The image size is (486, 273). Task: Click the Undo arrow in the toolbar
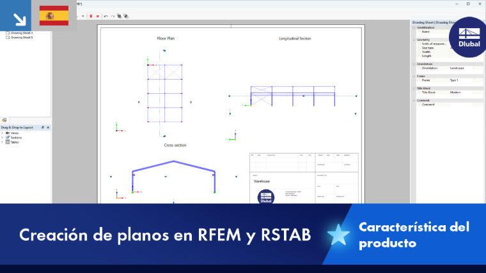click(x=106, y=16)
